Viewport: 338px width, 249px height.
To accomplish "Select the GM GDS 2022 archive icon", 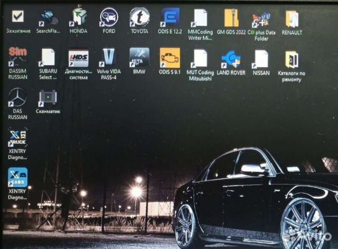I will pos(231,18).
